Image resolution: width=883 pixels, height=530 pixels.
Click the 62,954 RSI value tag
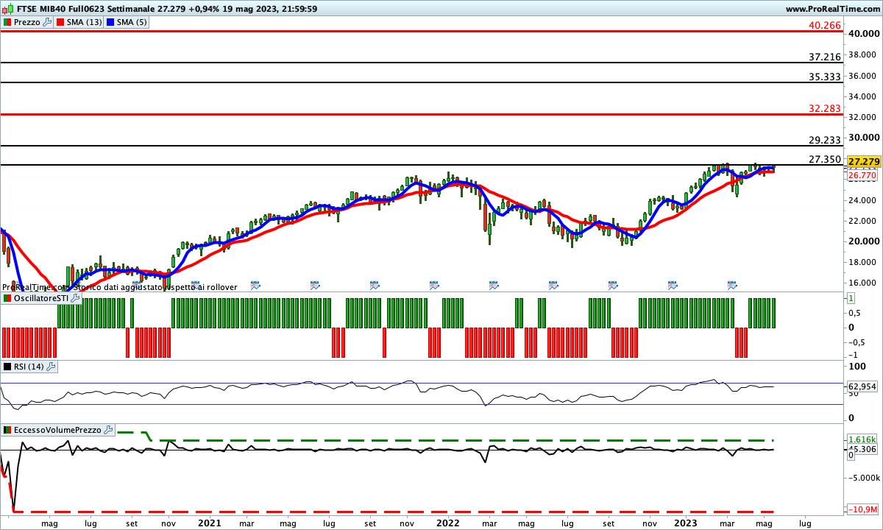coord(862,386)
